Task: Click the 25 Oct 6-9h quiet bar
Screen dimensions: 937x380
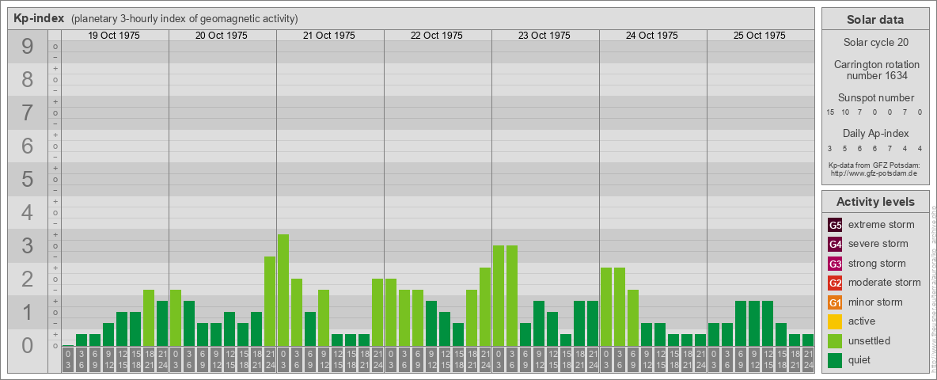Action: tap(741, 323)
